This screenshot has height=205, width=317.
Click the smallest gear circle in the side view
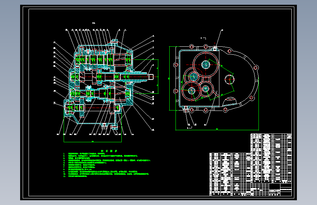click(x=206, y=89)
